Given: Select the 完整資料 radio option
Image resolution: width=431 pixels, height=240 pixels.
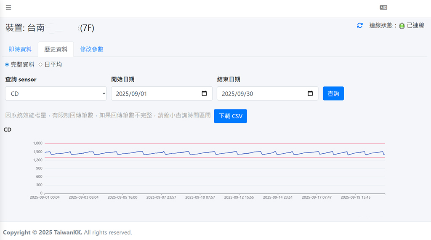Looking at the screenshot, I should point(7,64).
